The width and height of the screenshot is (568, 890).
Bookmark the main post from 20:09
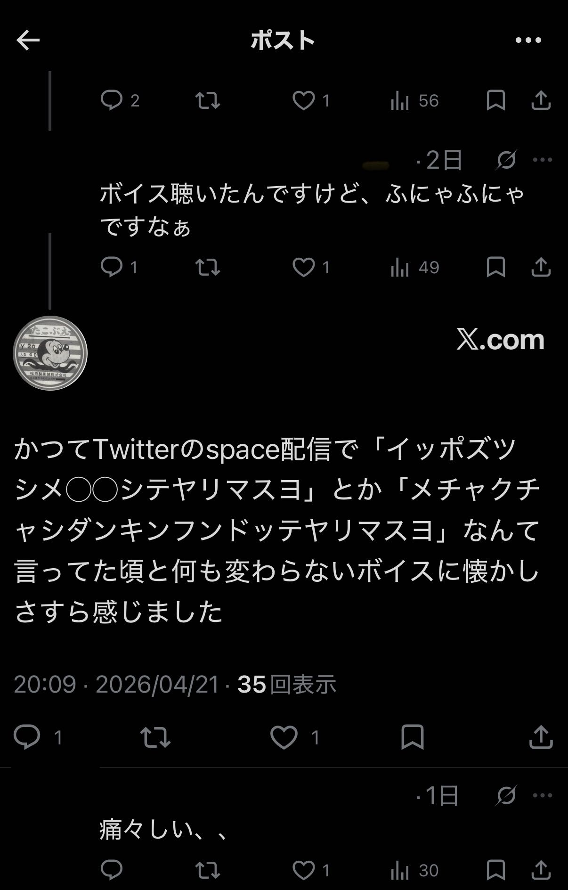[x=412, y=737]
